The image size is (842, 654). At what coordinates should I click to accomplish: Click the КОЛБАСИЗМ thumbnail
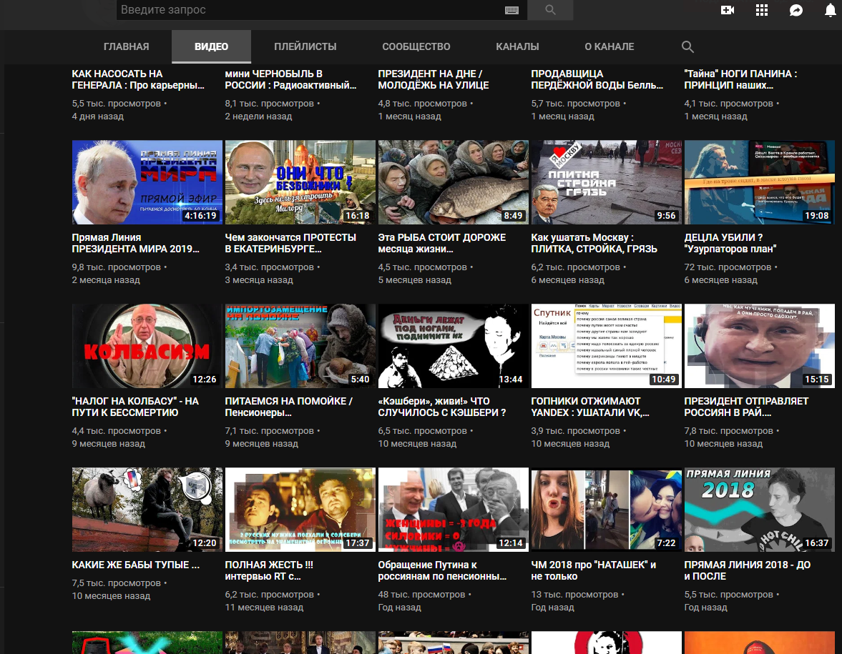[x=147, y=346]
